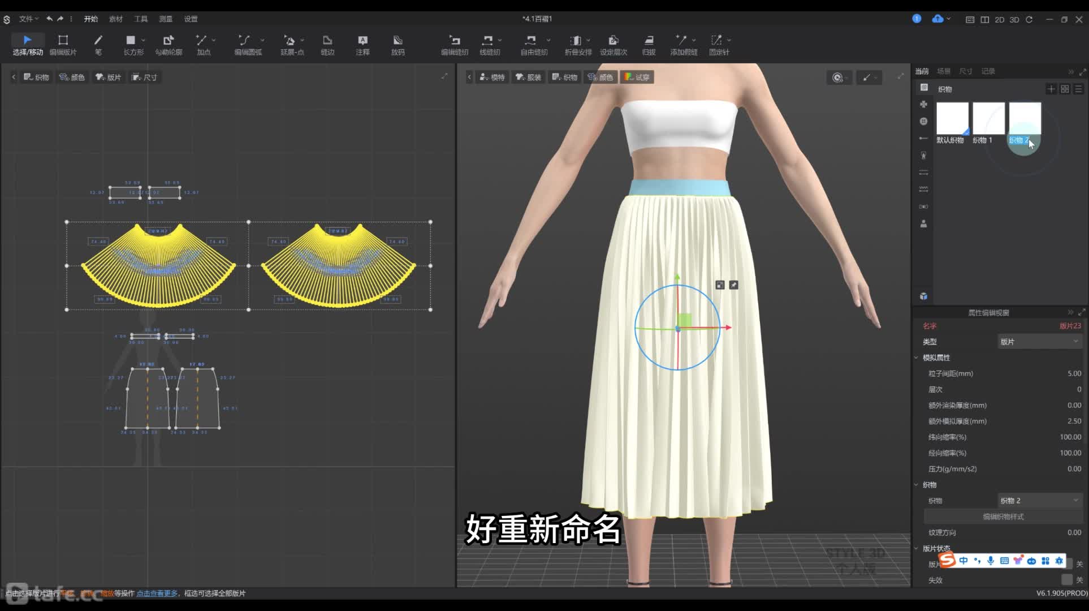Open the 类型 dropdown
Image resolution: width=1089 pixels, height=611 pixels.
pos(1039,342)
